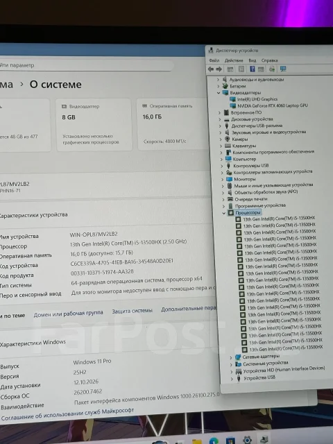The width and height of the screenshot is (333, 444).
Task: Select the OS build value 26200.7462
Action: (x=87, y=392)
